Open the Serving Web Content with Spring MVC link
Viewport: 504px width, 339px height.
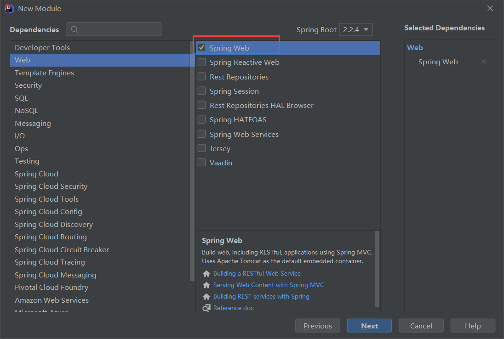[269, 285]
